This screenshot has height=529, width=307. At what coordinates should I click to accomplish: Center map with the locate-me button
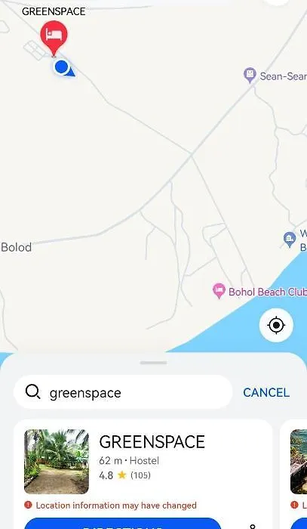pyautogui.click(x=276, y=325)
